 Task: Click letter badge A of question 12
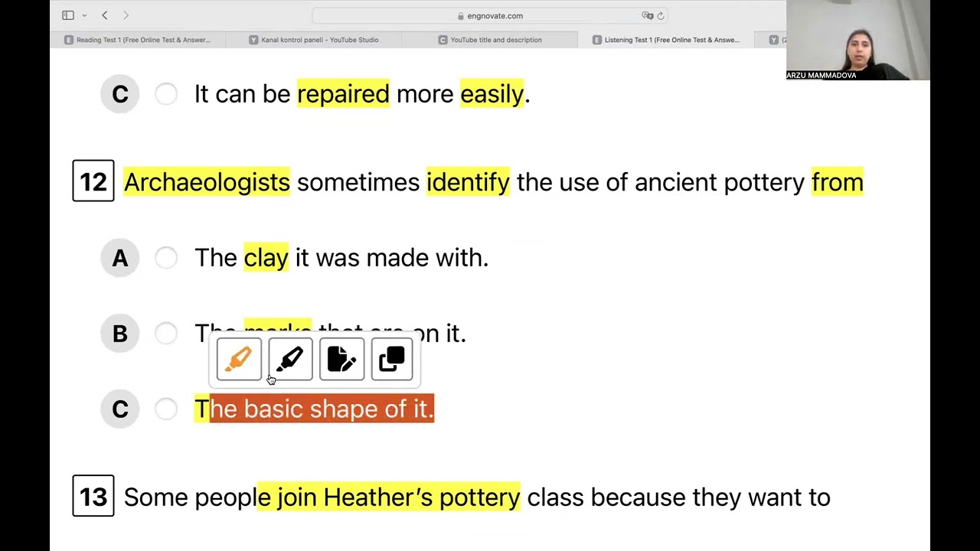pyautogui.click(x=120, y=258)
